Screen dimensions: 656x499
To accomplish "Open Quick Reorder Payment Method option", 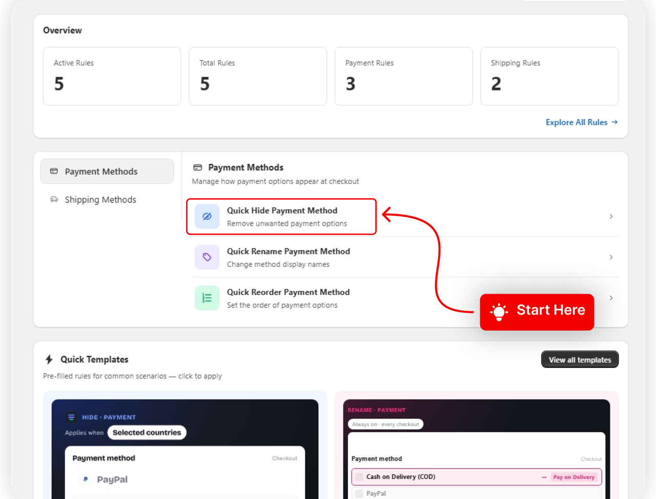I will [x=405, y=298].
